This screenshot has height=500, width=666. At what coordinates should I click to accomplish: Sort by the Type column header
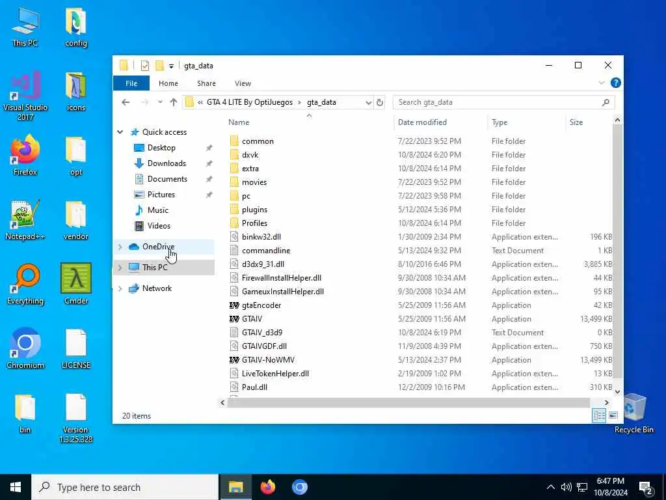tap(526, 122)
